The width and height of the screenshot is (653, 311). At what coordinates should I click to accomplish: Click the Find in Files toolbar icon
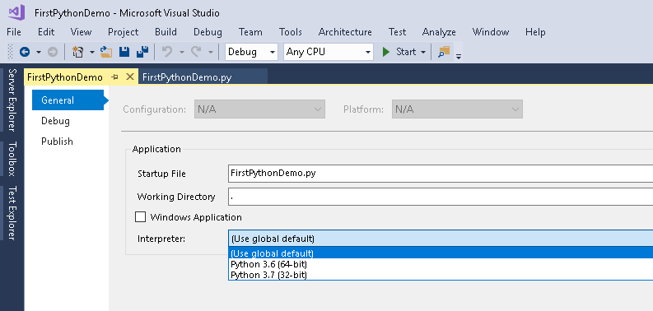pos(444,52)
